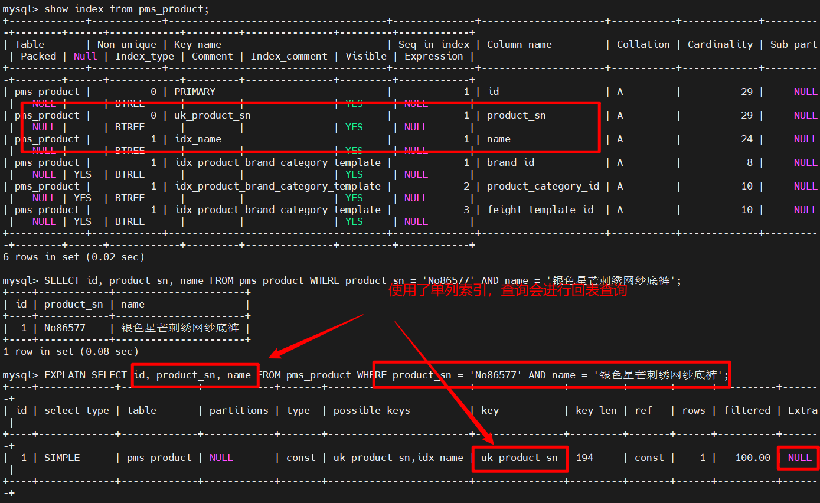Click the partitions column header
820x503 pixels.
pos(239,411)
